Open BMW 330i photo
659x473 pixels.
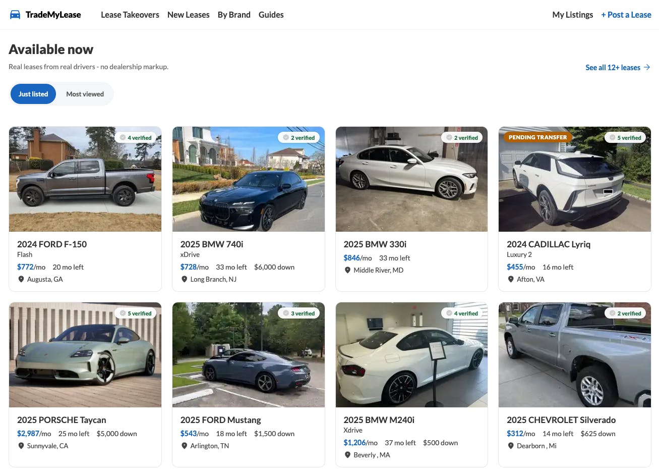pyautogui.click(x=411, y=179)
